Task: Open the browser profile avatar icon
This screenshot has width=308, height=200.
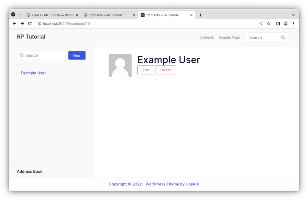Action: (286, 24)
